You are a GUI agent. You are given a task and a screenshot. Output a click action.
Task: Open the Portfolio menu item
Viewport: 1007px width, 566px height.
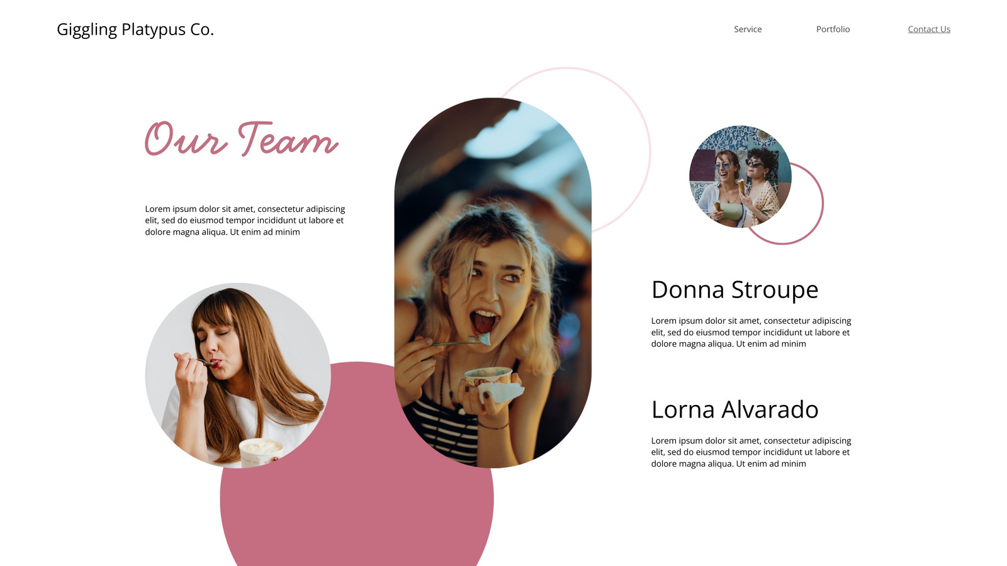(x=833, y=30)
